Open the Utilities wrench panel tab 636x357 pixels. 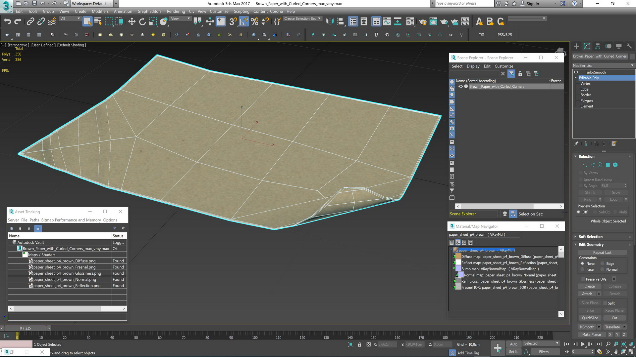(x=629, y=46)
